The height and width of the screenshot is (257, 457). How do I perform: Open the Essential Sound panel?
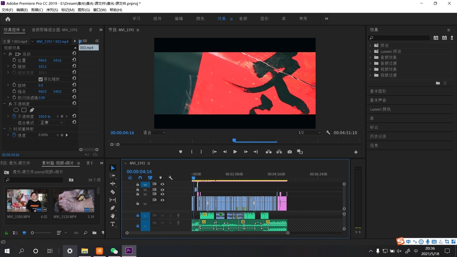tap(378, 100)
